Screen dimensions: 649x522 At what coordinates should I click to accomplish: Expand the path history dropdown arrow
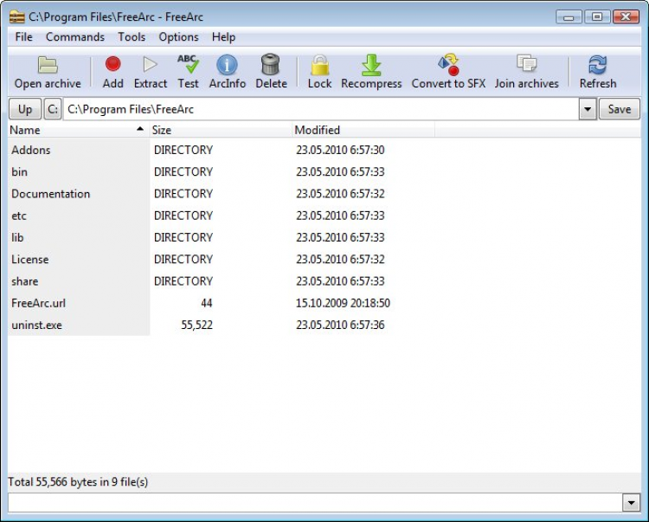[x=587, y=110]
